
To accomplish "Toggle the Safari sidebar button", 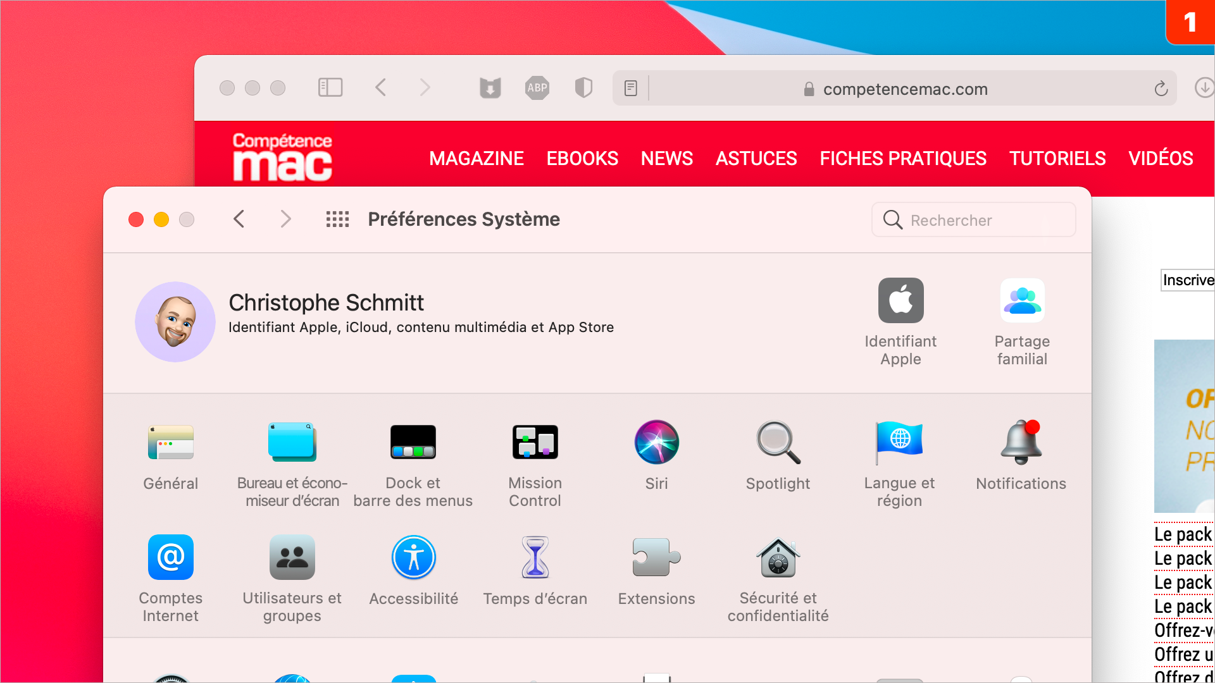I will point(330,87).
